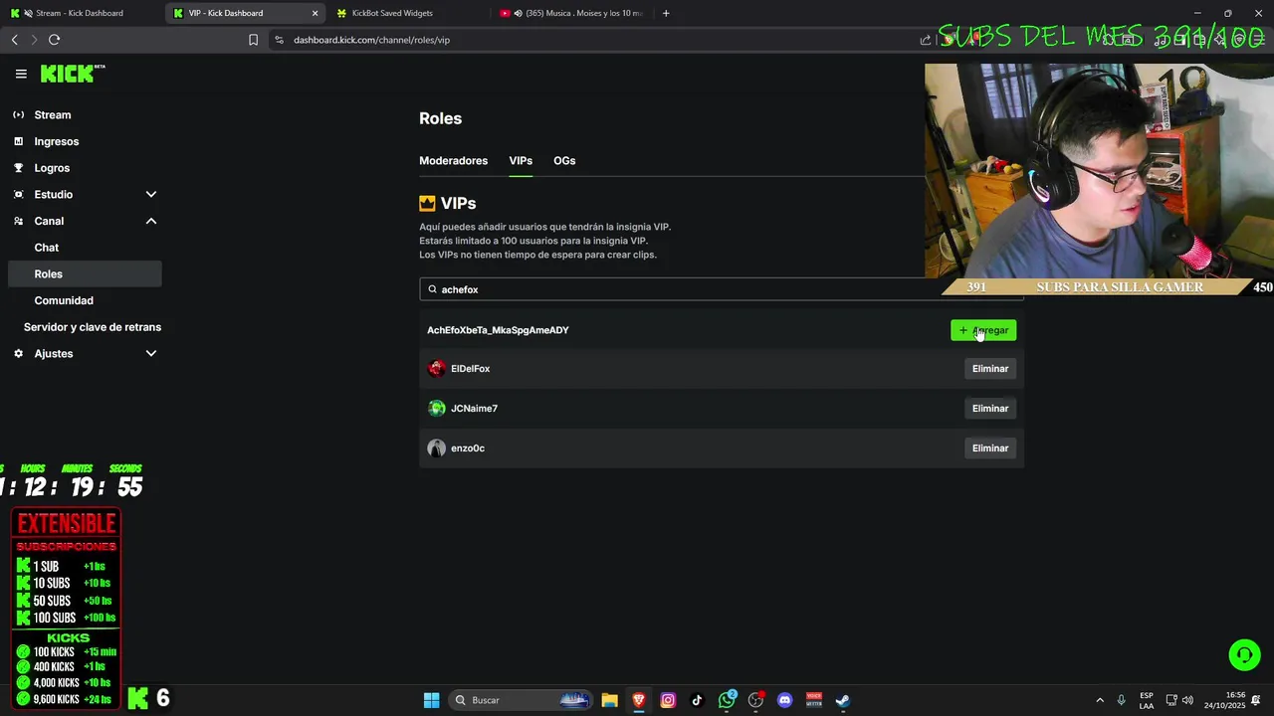Click the Kick logo
The height and width of the screenshot is (716, 1274).
click(x=72, y=74)
